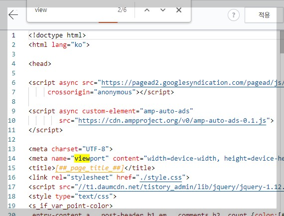Click the highlighted 'view' match on line 14
This screenshot has height=216, width=284.
(82, 159)
